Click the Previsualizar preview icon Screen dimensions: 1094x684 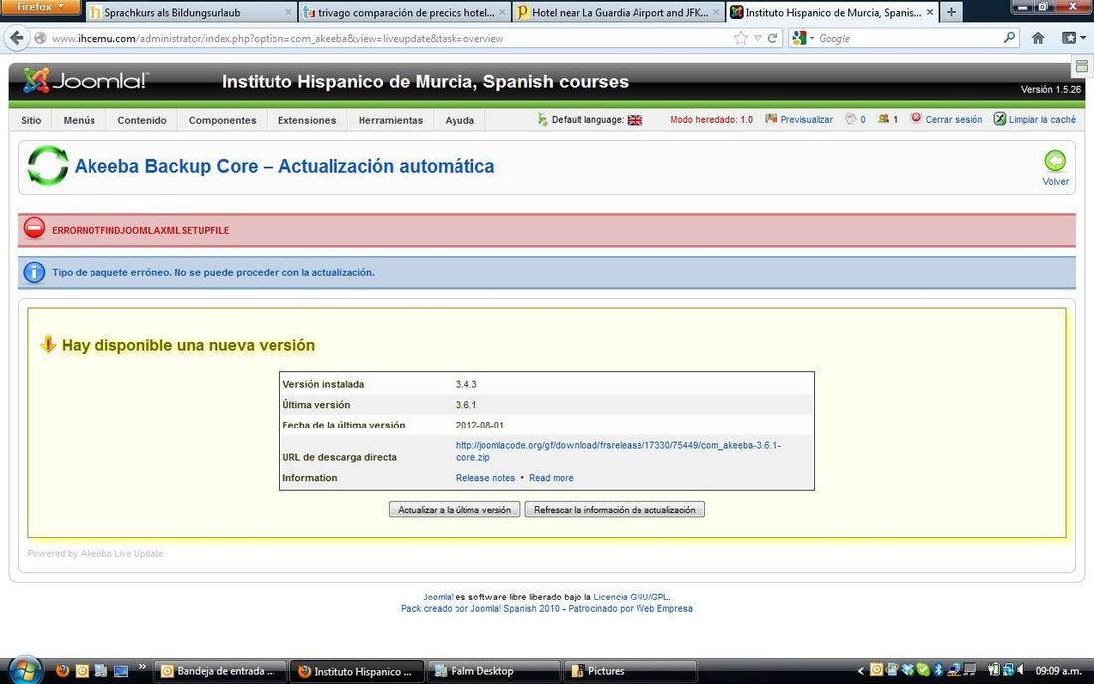pyautogui.click(x=771, y=119)
